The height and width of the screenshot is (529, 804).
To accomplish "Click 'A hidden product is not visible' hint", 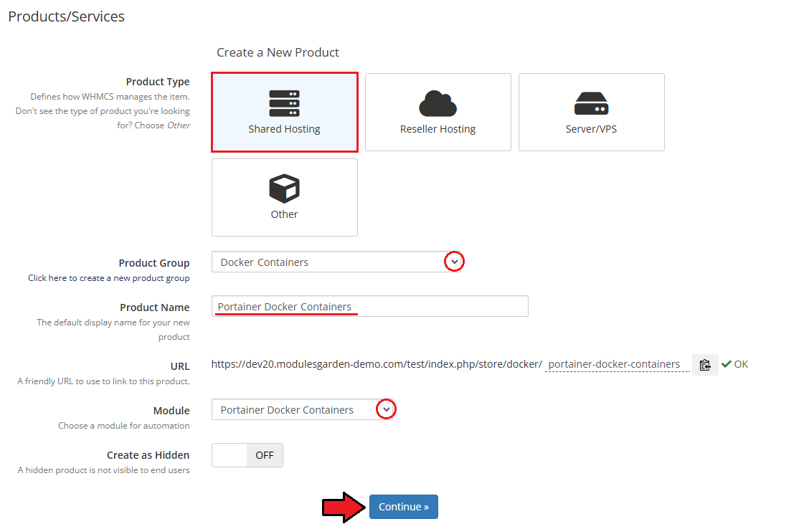I will [103, 470].
